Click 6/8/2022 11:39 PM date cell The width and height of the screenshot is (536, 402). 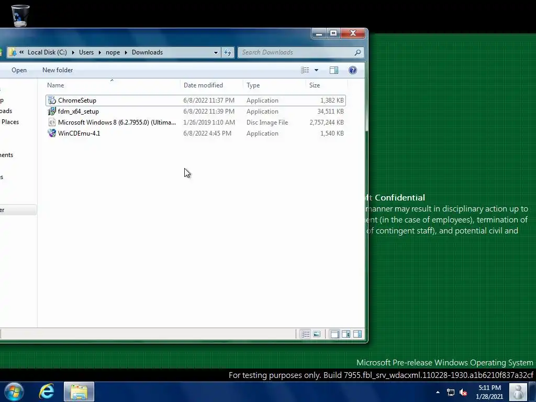click(209, 111)
